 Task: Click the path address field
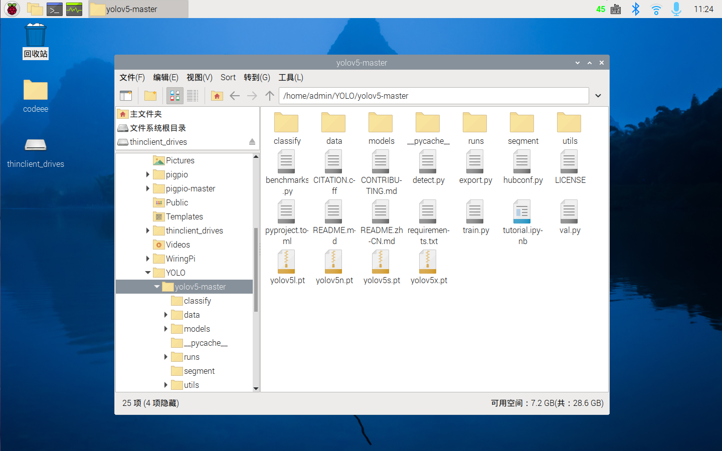point(434,96)
